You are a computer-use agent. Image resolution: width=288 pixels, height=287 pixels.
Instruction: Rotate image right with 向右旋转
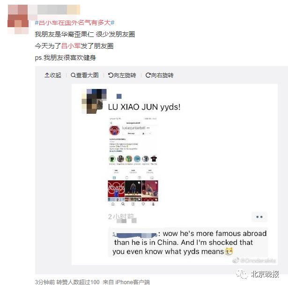(159, 75)
